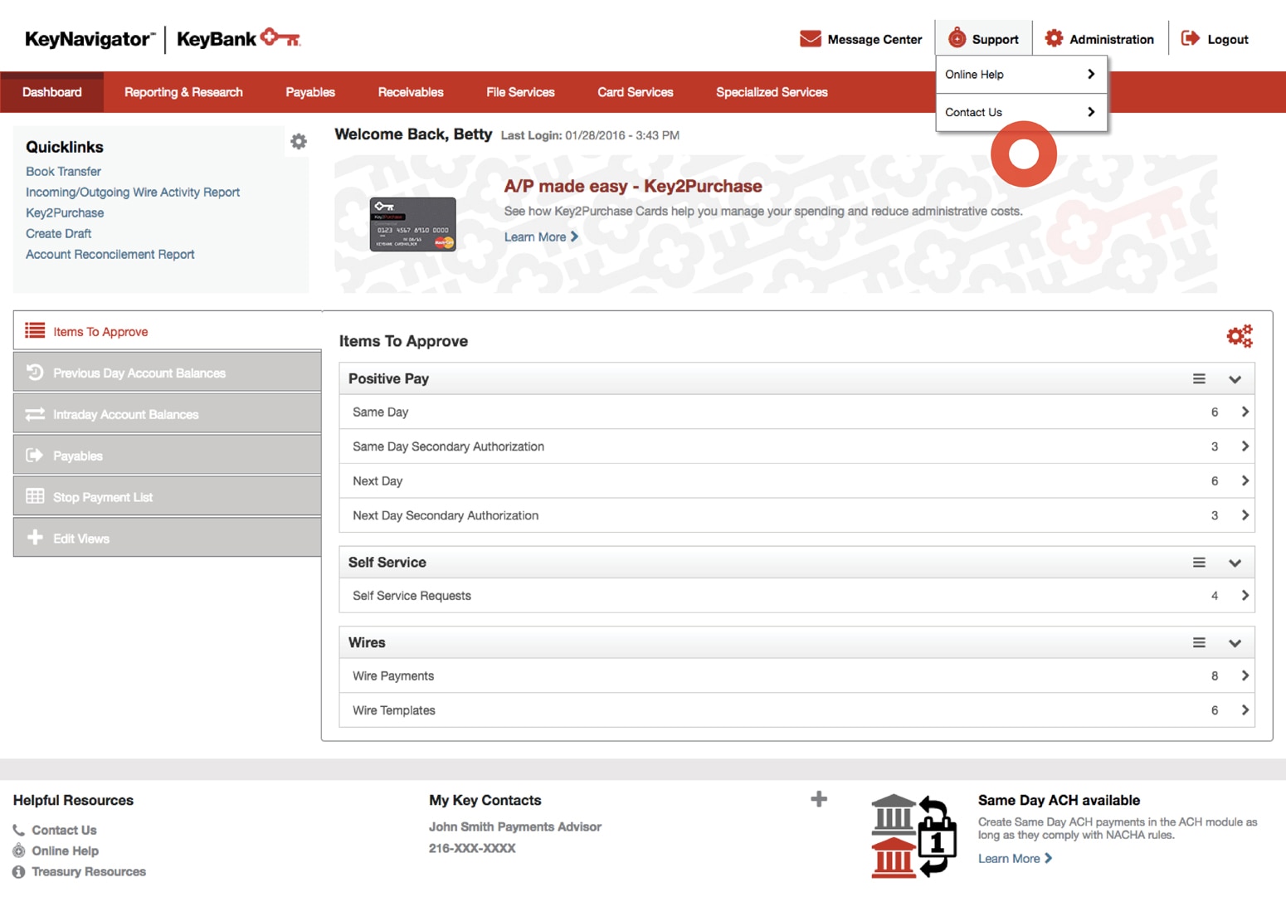Open Self Service Requests chevron
The image size is (1286, 902).
(1245, 595)
